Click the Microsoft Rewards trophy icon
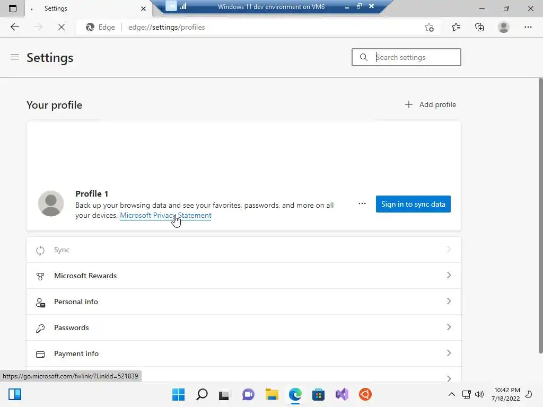The image size is (543, 407). coord(40,276)
